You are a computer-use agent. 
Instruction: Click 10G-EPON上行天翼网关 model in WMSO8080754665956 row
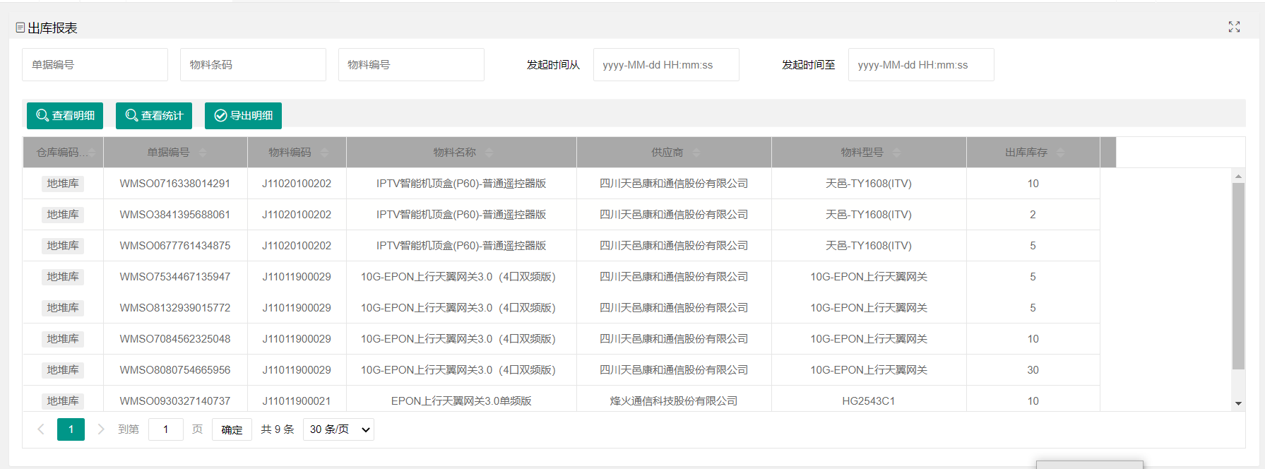coord(869,370)
